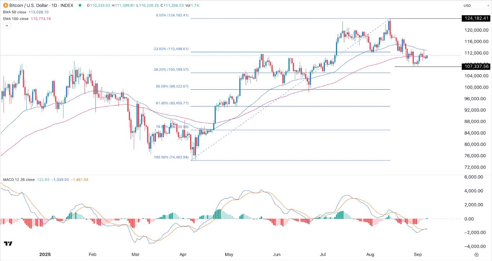492x261 pixels.
Task: Click the 124,182.41 price label
Action: [475, 18]
